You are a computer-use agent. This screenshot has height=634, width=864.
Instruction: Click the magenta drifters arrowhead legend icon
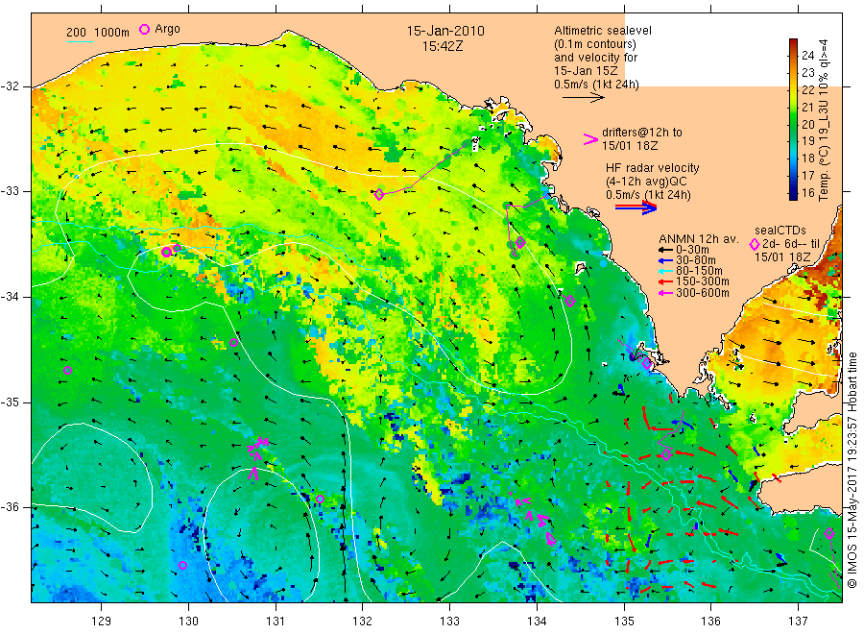[x=590, y=139]
